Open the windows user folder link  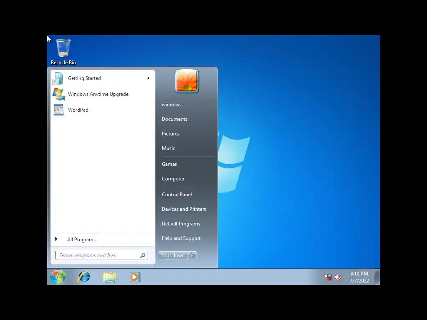click(x=171, y=105)
